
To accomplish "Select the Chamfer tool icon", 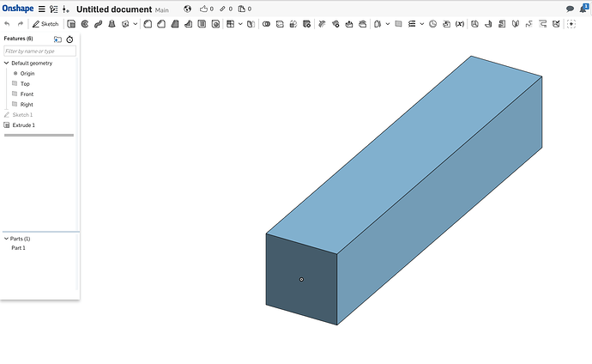I will tap(161, 24).
